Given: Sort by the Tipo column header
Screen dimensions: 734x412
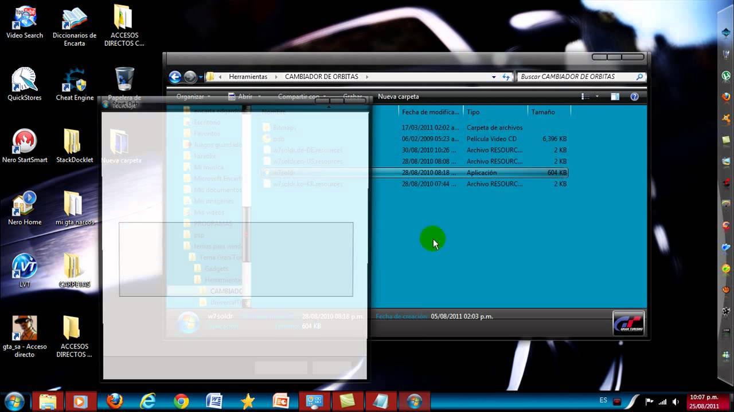Looking at the screenshot, I should click(495, 112).
